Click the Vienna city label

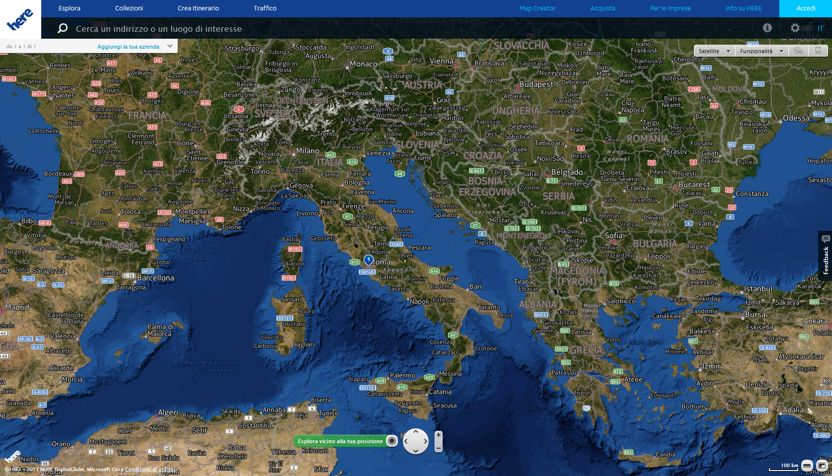[x=442, y=61]
